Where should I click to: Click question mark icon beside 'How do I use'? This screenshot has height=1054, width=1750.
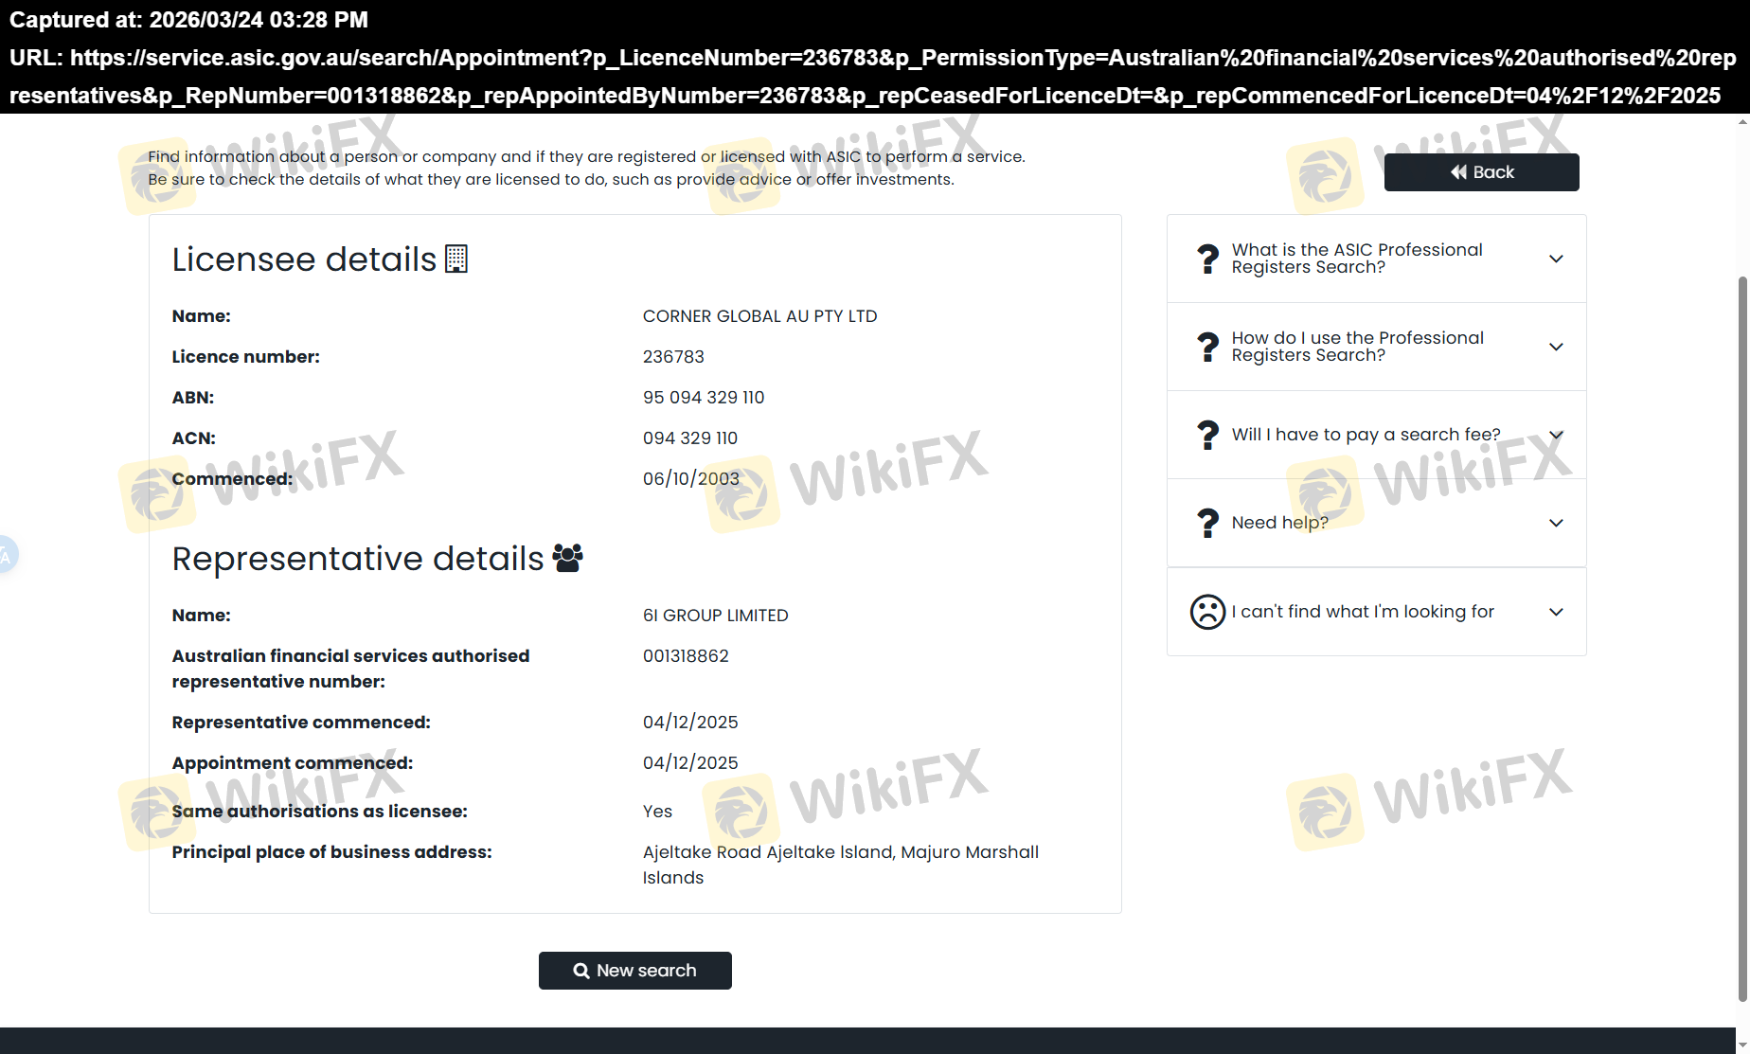pos(1207,347)
